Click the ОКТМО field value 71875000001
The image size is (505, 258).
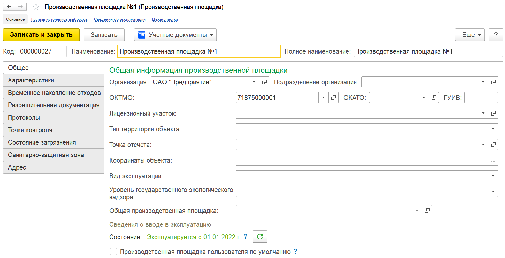[x=277, y=98]
